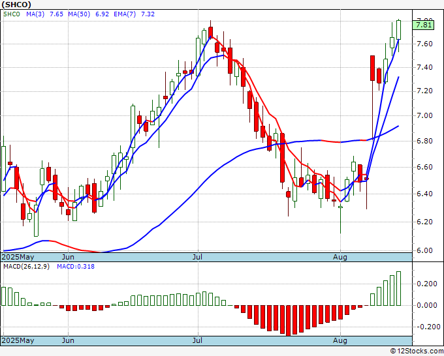Click the 7.60 price axis label
This screenshot has height=356, width=444.
(x=425, y=44)
